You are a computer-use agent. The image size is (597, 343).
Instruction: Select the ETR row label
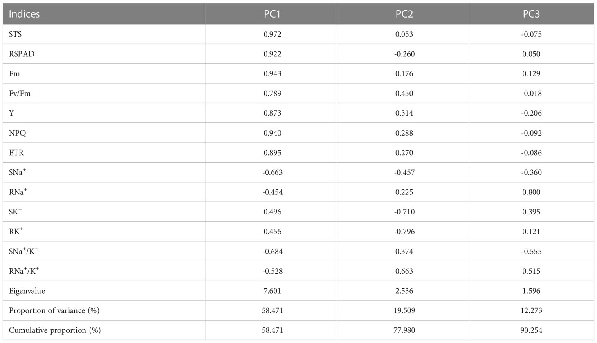tap(16, 153)
